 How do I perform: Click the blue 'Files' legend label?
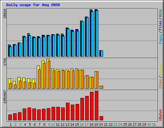pyautogui.click(x=160, y=26)
